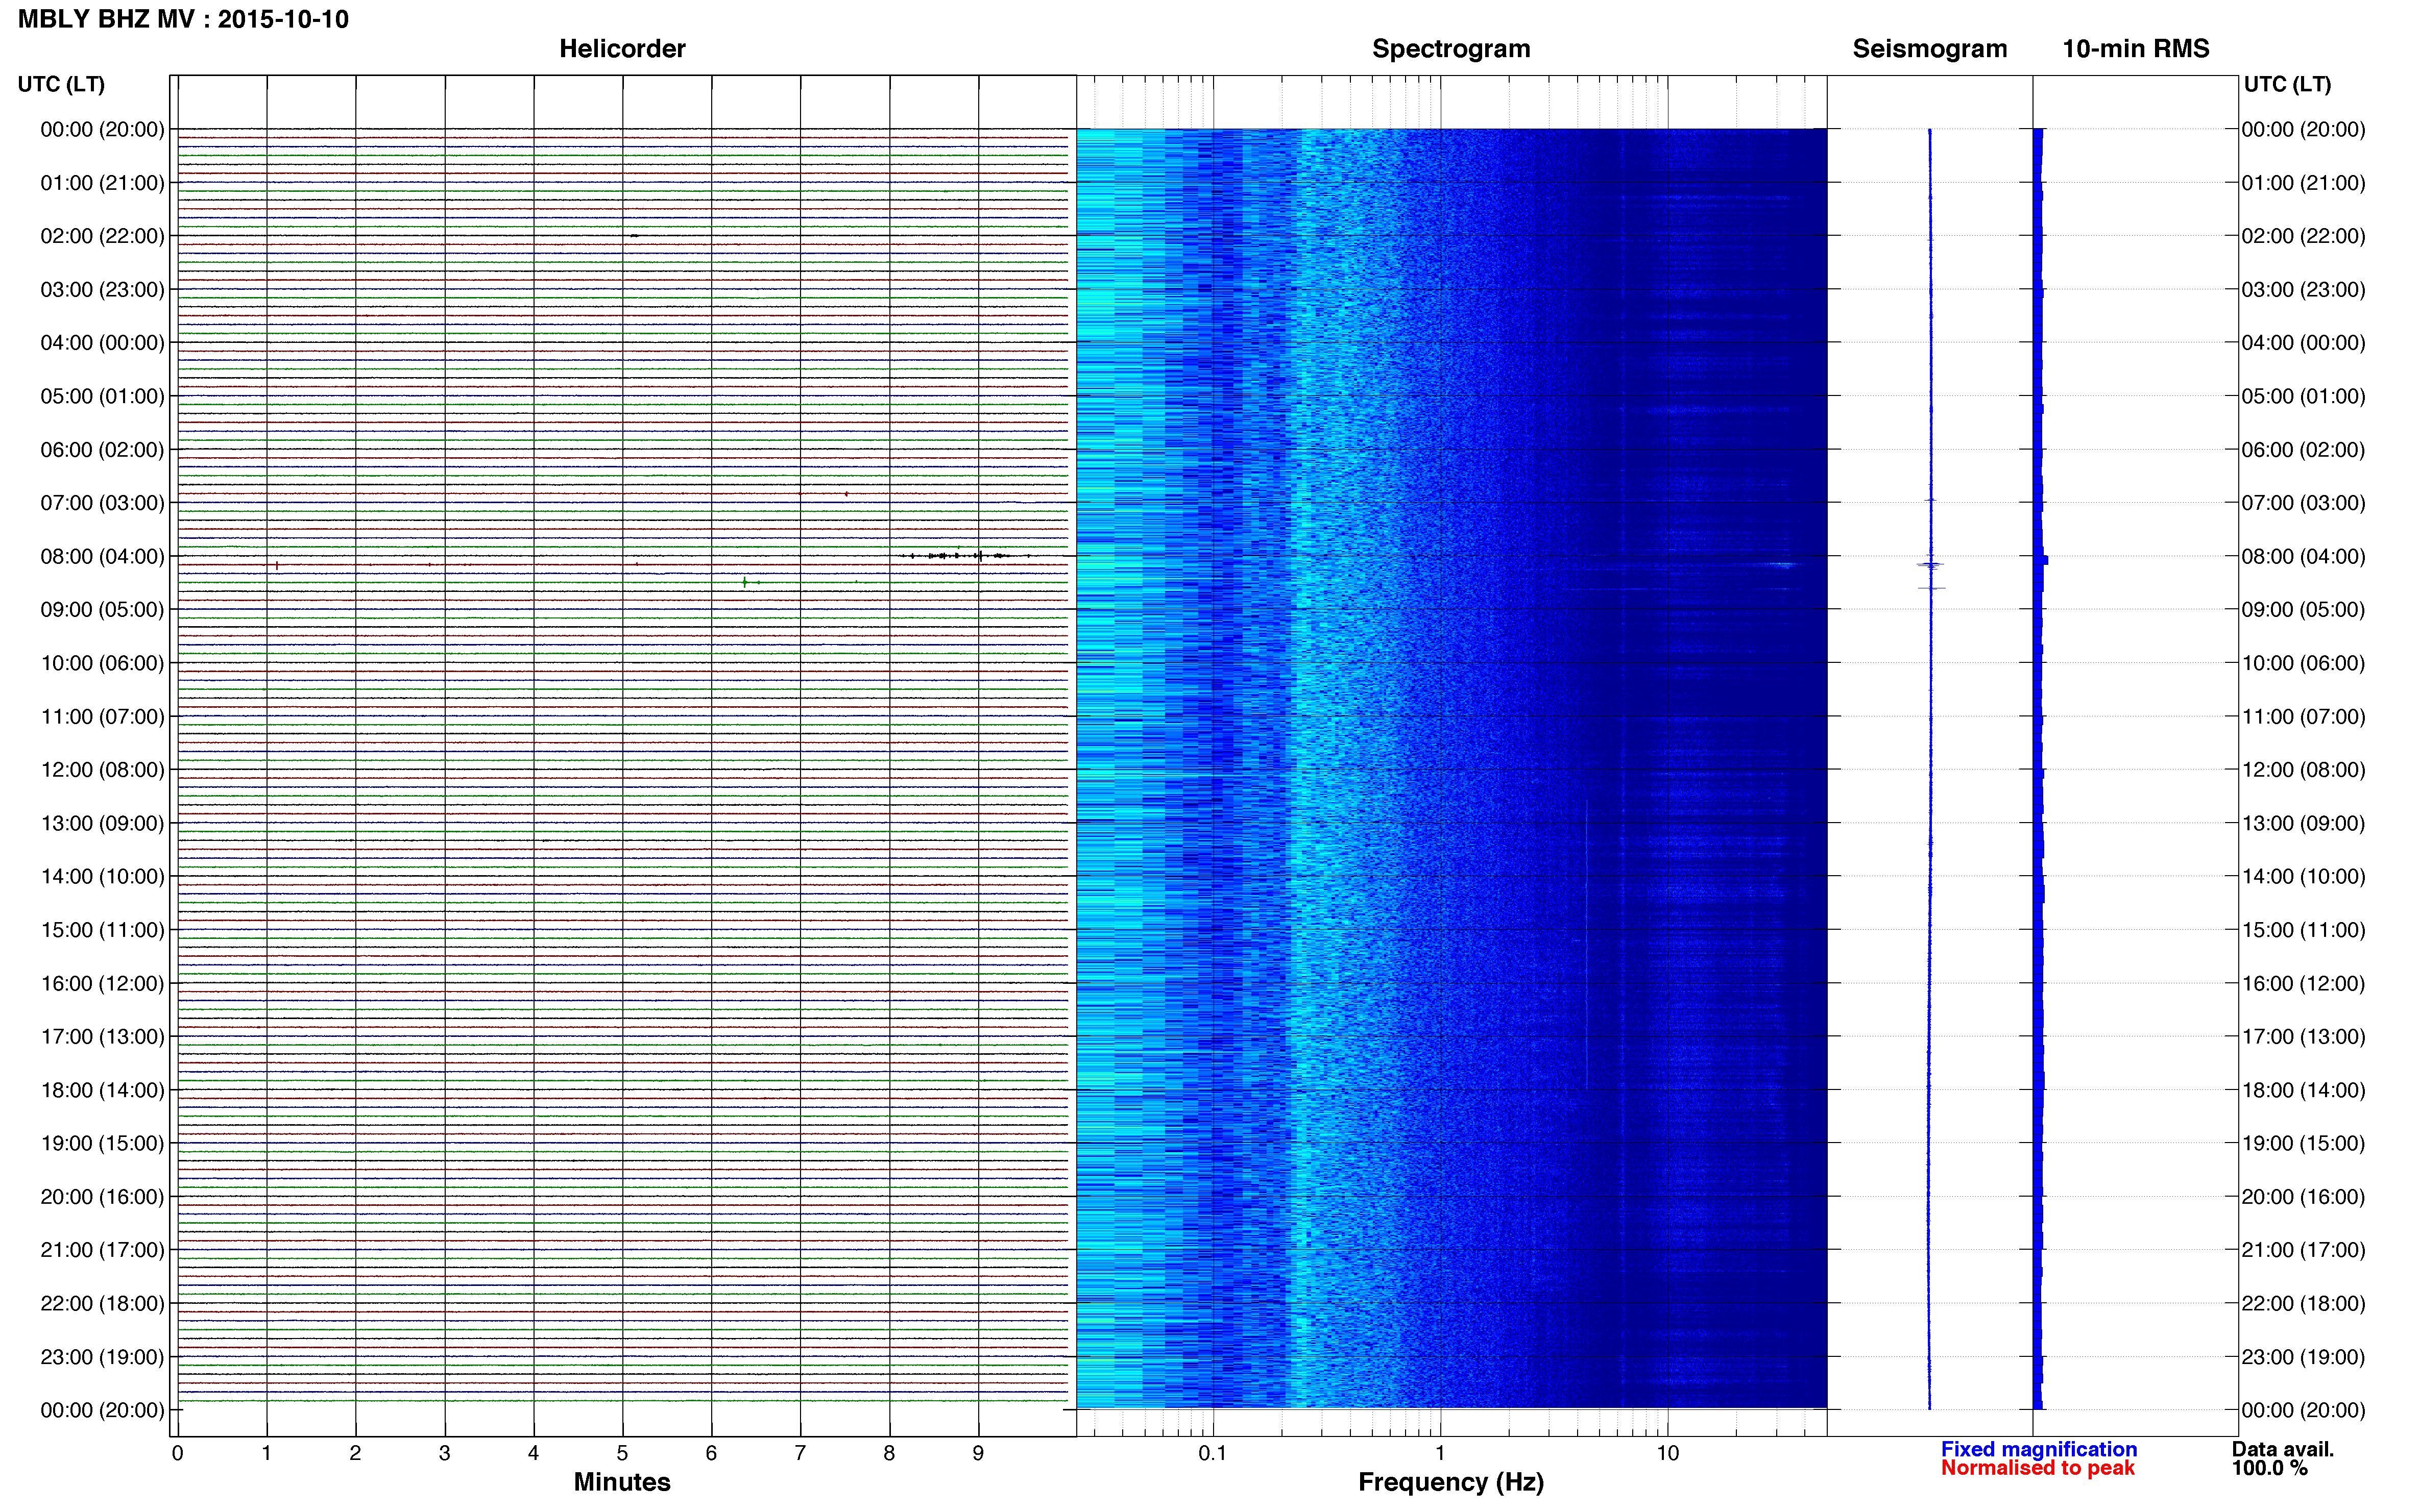The width and height of the screenshot is (2420, 1512).
Task: Click '12:00 (08:00)' on the helicorder axis
Action: pos(102,770)
